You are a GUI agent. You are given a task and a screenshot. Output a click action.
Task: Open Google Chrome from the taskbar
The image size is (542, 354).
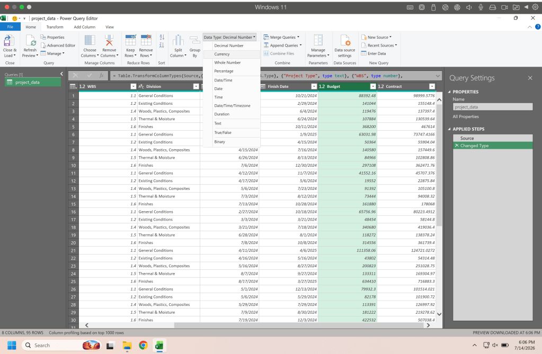[143, 345]
